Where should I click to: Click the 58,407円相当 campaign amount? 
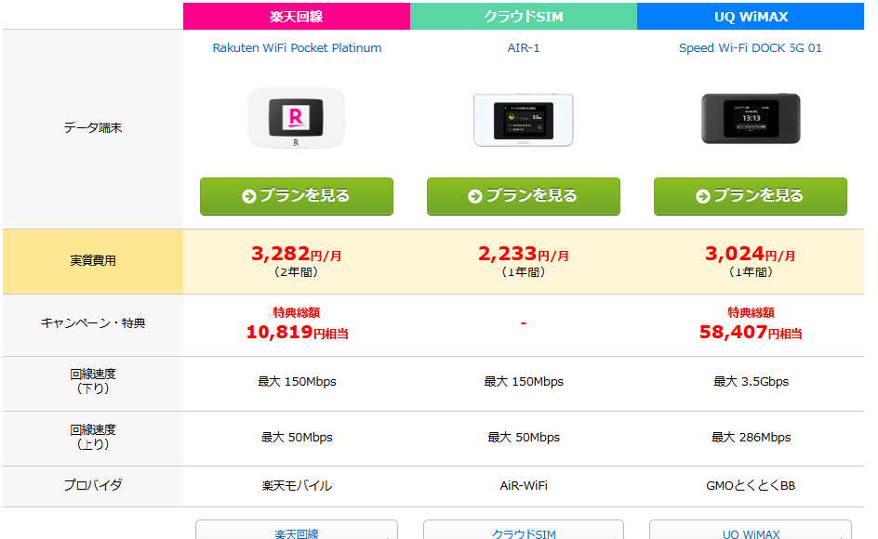[751, 332]
